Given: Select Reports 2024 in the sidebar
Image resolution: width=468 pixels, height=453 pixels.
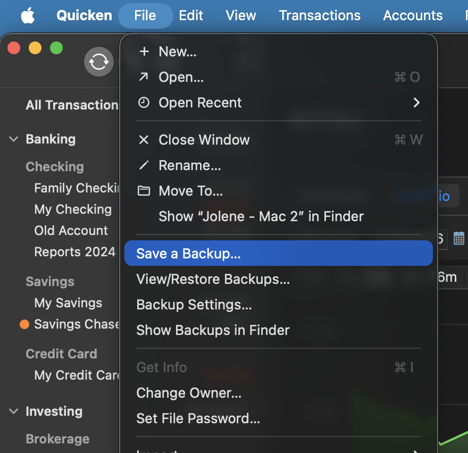Looking at the screenshot, I should tap(74, 252).
